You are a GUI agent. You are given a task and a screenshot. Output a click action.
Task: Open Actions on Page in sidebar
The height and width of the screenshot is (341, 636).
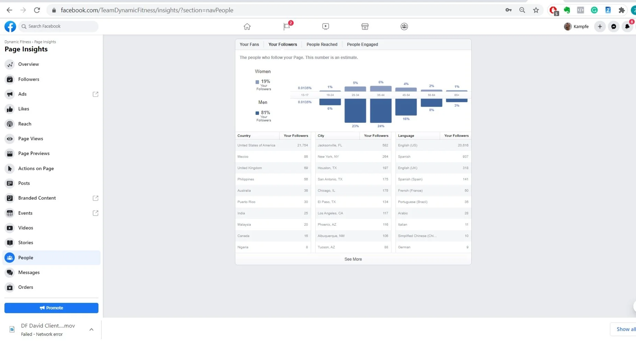click(51, 168)
